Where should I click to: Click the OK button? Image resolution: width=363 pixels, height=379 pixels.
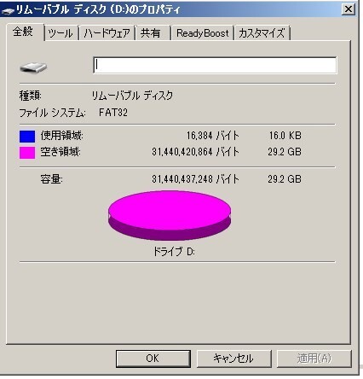click(x=153, y=359)
